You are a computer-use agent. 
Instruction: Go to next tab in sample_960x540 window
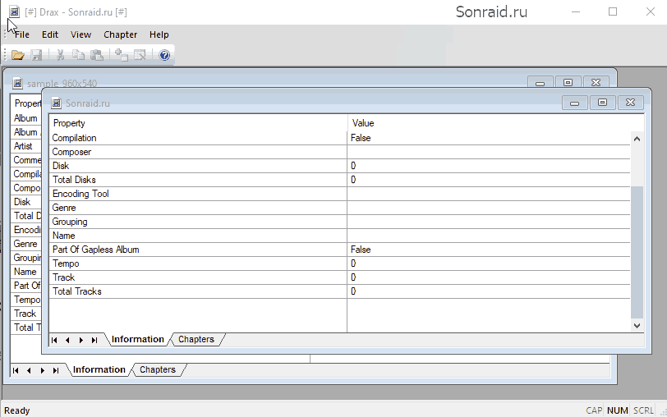point(43,371)
